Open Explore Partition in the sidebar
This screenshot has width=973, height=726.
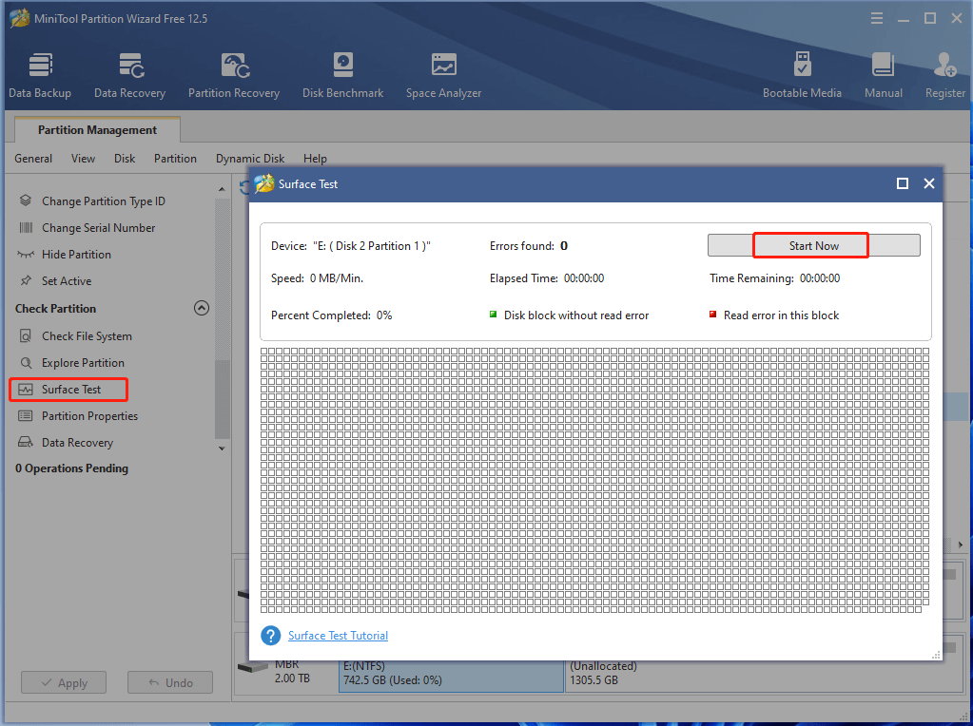(83, 363)
